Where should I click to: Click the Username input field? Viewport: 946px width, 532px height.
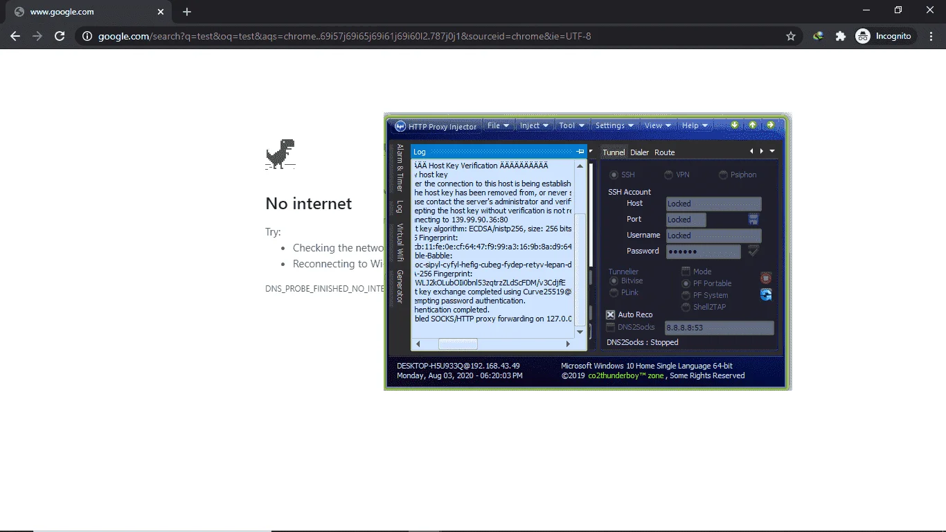click(713, 236)
